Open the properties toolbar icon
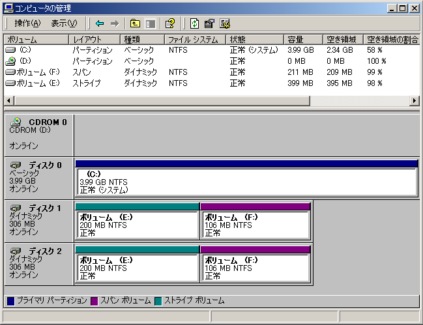This screenshot has width=423, height=325. (x=209, y=23)
